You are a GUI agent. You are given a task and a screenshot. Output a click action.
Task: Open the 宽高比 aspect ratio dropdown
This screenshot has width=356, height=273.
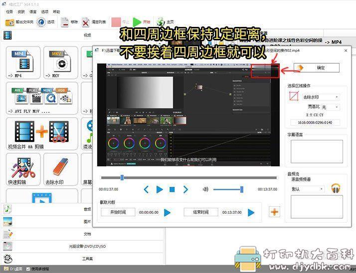pyautogui.click(x=331, y=107)
